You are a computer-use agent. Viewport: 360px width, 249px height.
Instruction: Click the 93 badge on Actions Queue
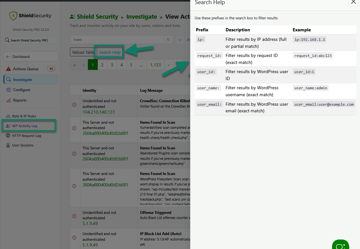[51, 69]
